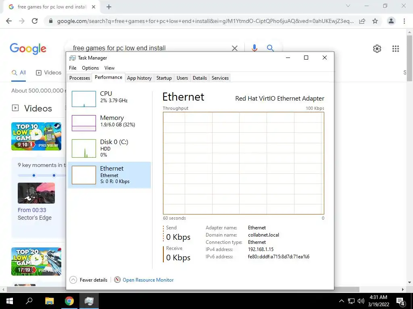
Task: Switch to the Users tab
Action: click(182, 78)
